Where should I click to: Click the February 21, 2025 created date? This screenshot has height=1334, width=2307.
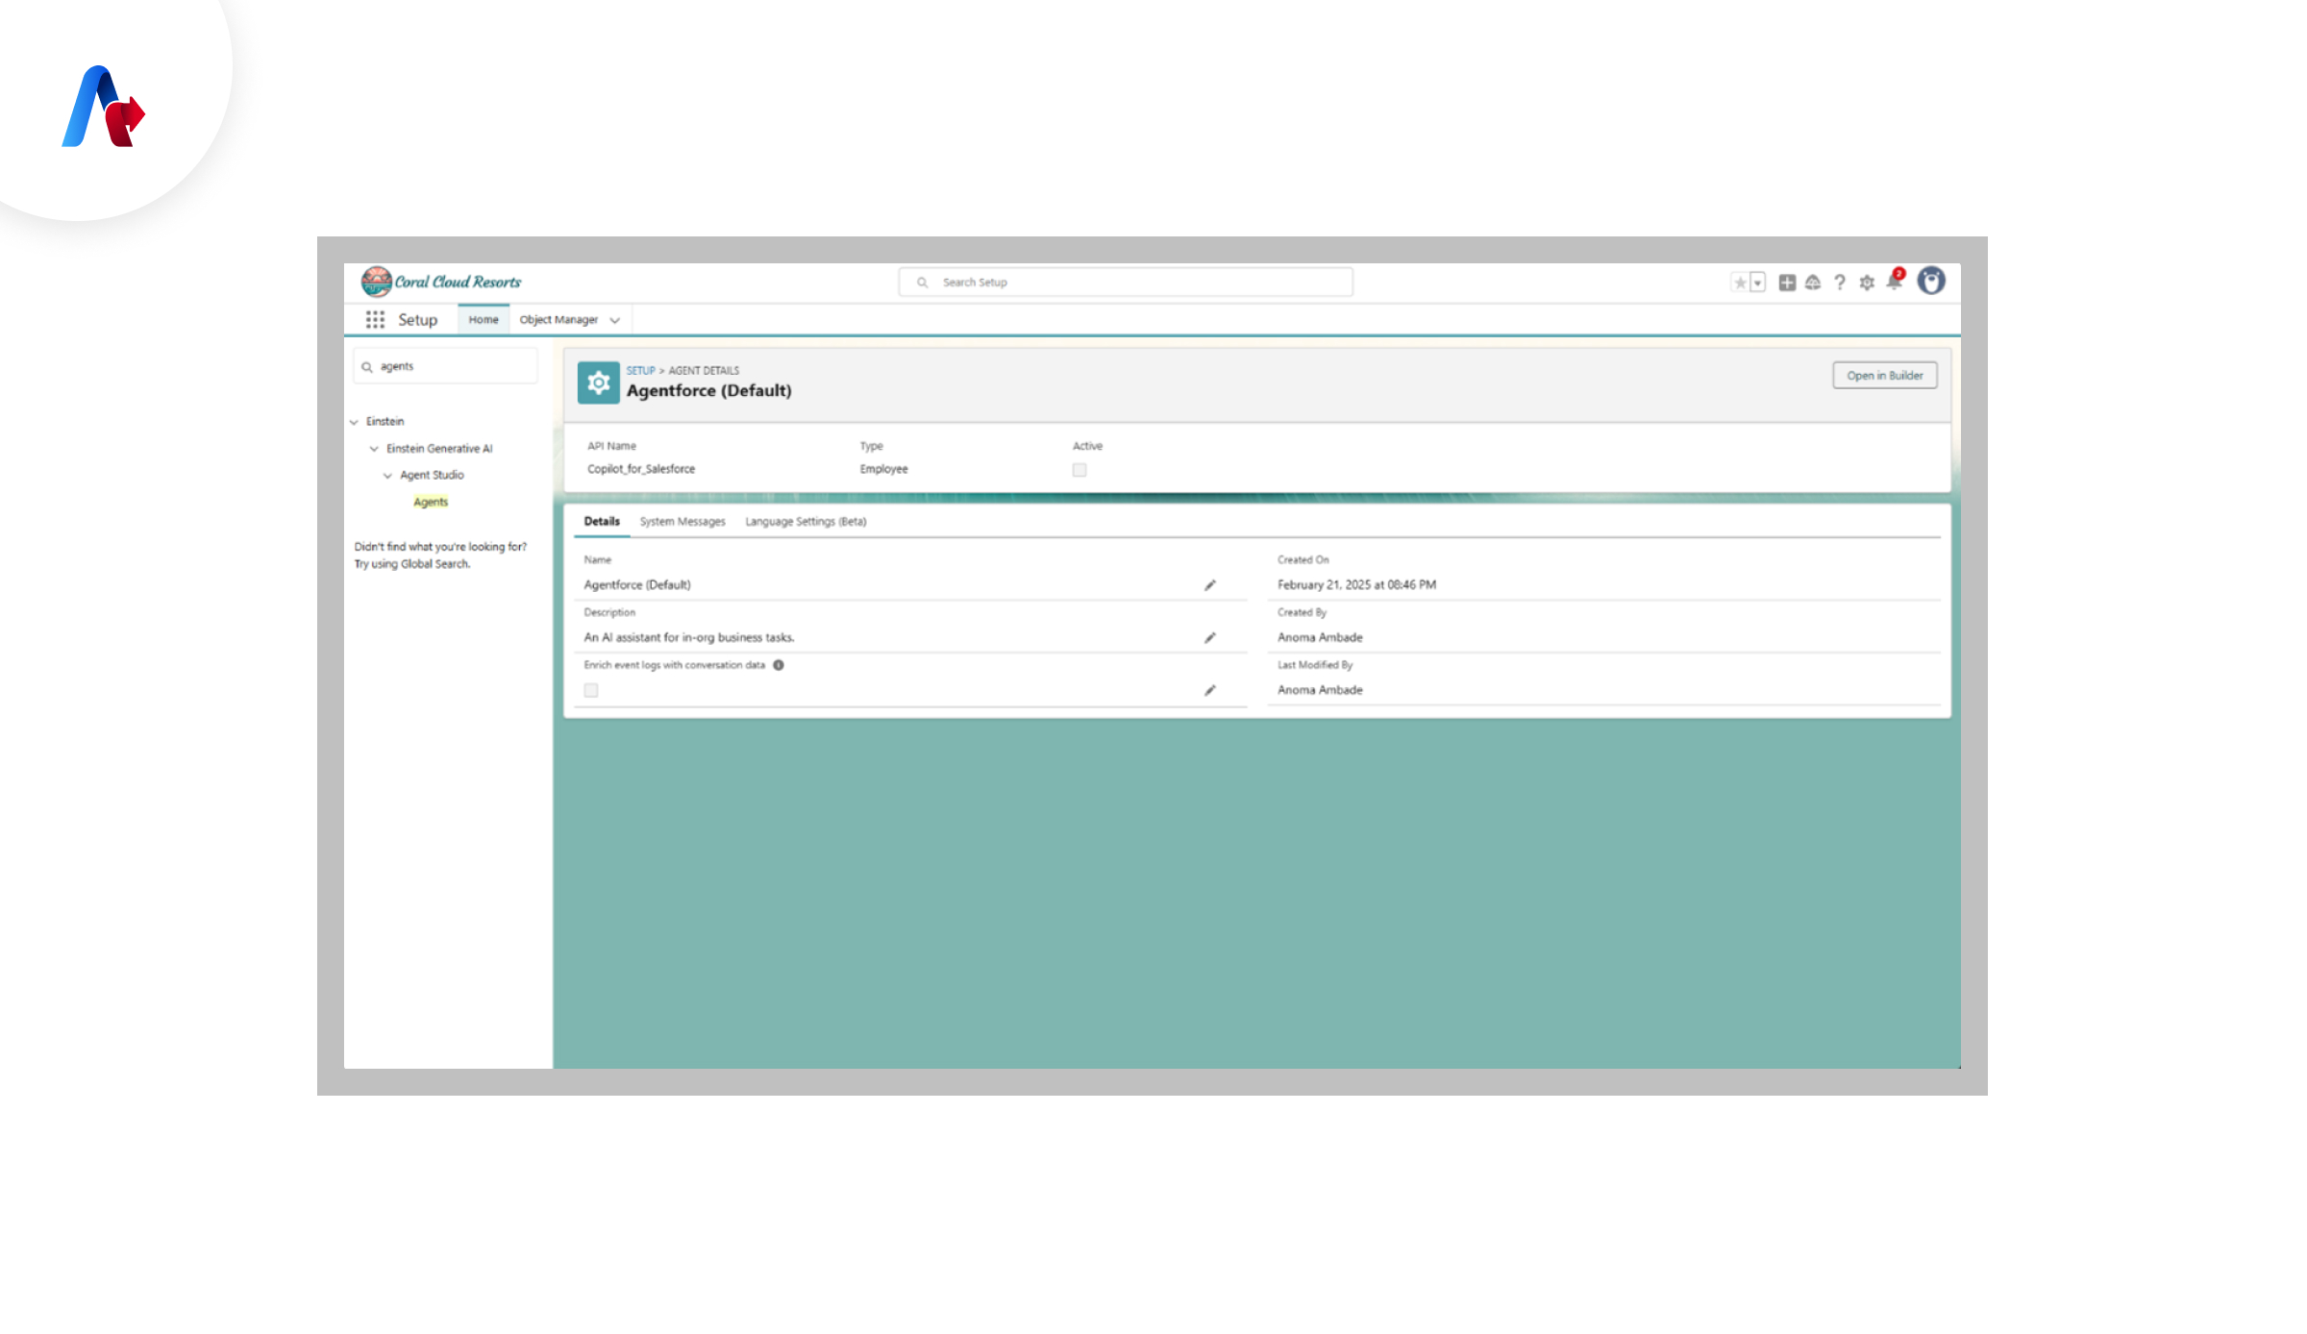1356,585
